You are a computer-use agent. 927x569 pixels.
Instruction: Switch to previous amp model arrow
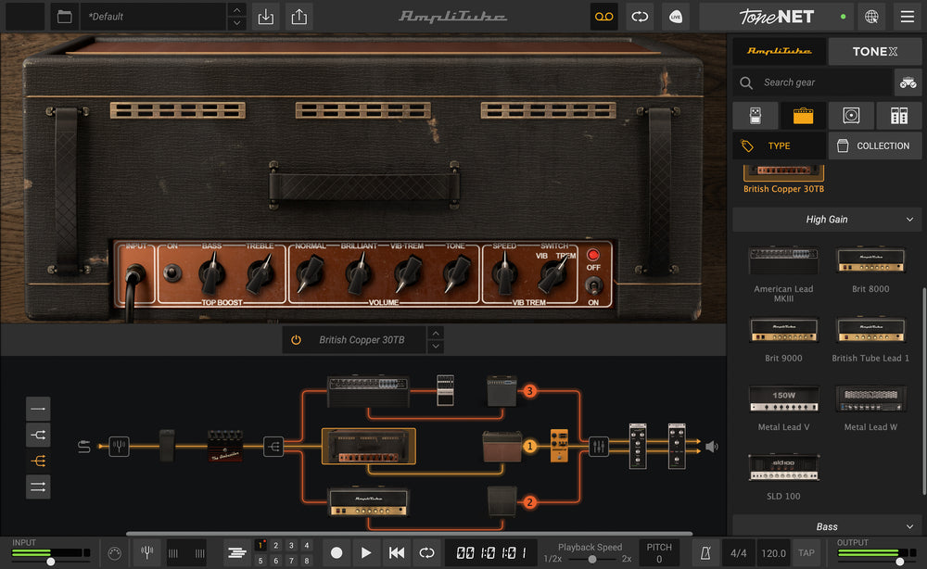click(436, 334)
